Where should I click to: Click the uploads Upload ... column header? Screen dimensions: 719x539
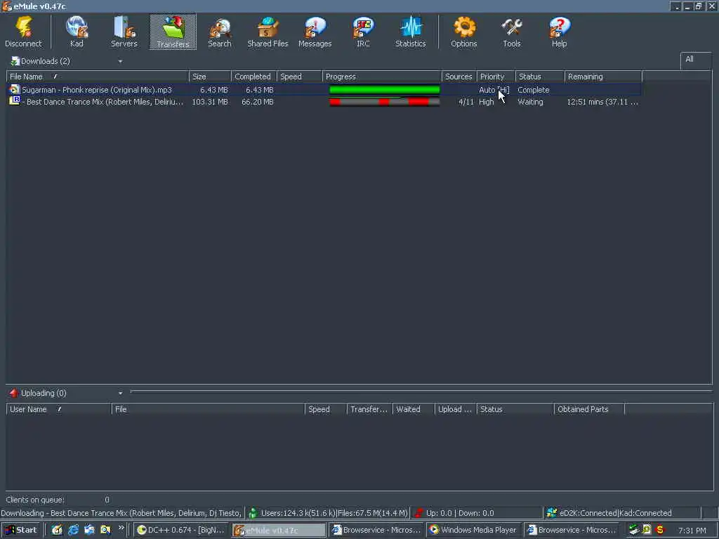click(x=456, y=409)
